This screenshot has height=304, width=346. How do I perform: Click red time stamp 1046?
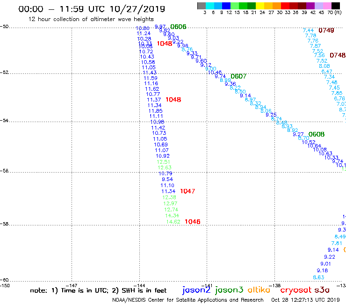[x=193, y=222]
